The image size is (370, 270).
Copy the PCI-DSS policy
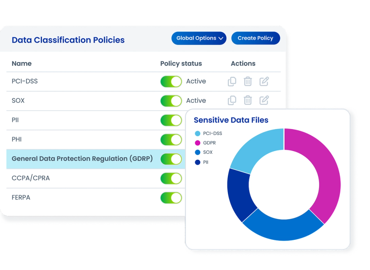232,81
